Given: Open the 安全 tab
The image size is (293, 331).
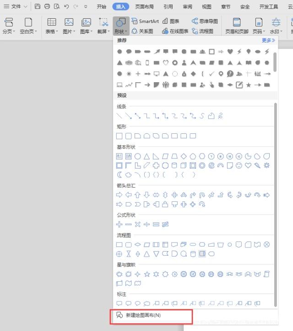Looking at the screenshot, I should coord(245,7).
